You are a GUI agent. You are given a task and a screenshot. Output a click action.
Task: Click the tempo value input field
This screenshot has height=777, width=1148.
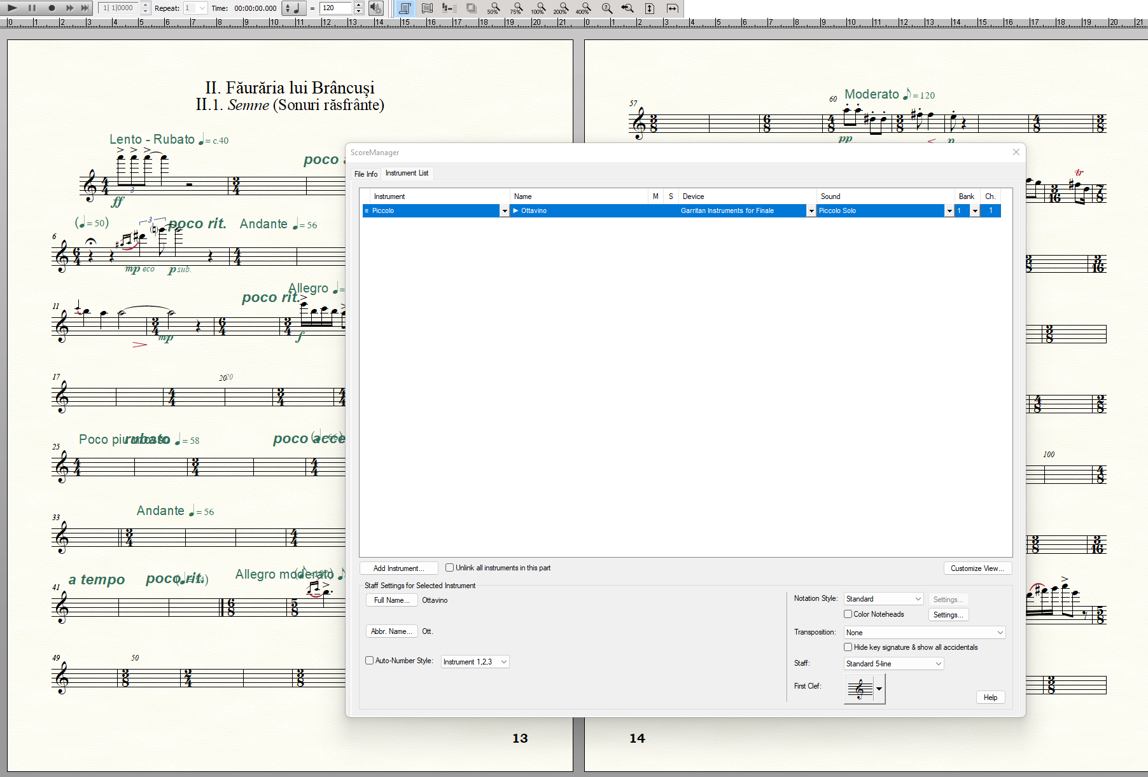pyautogui.click(x=335, y=8)
